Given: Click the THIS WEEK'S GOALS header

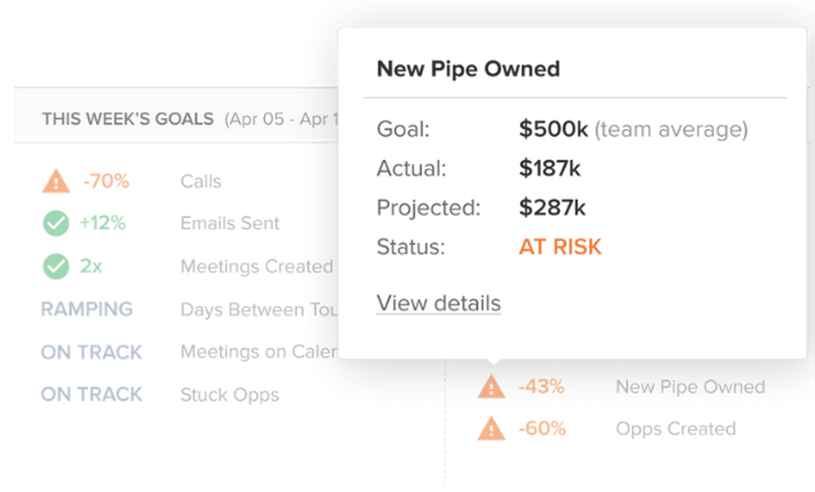Looking at the screenshot, I should click(127, 119).
